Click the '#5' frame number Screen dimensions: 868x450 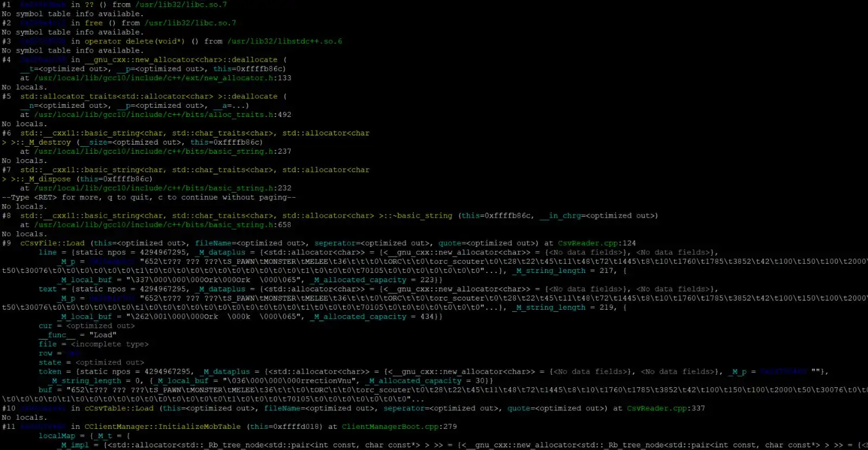coord(7,96)
